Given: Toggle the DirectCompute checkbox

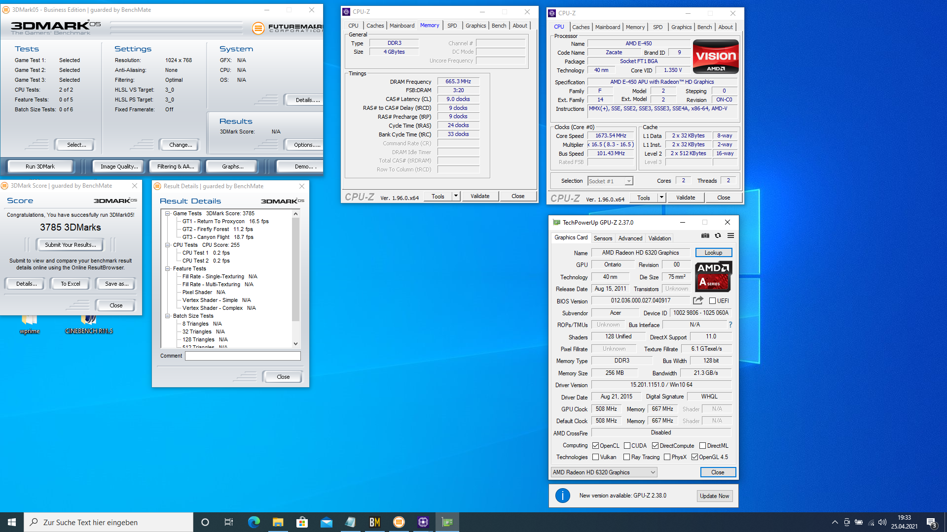Looking at the screenshot, I should [x=655, y=445].
